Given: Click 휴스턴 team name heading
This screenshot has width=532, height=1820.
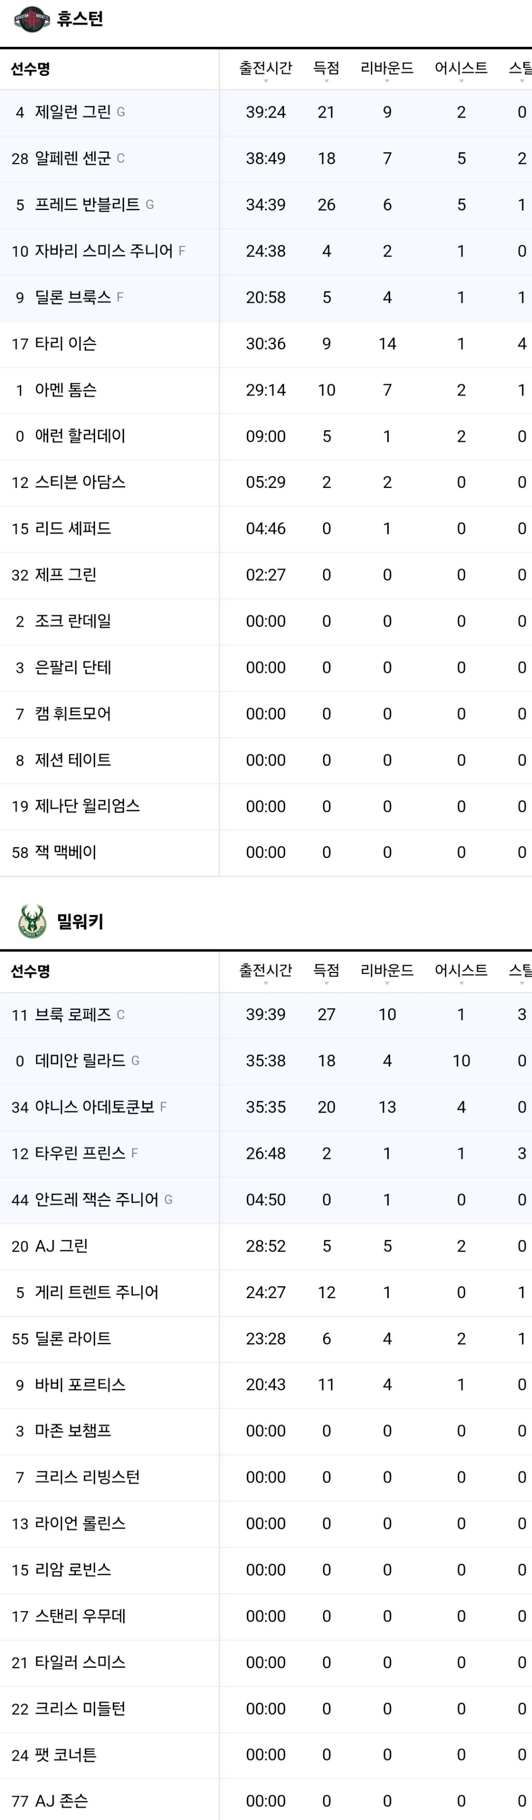Looking at the screenshot, I should coord(80,19).
